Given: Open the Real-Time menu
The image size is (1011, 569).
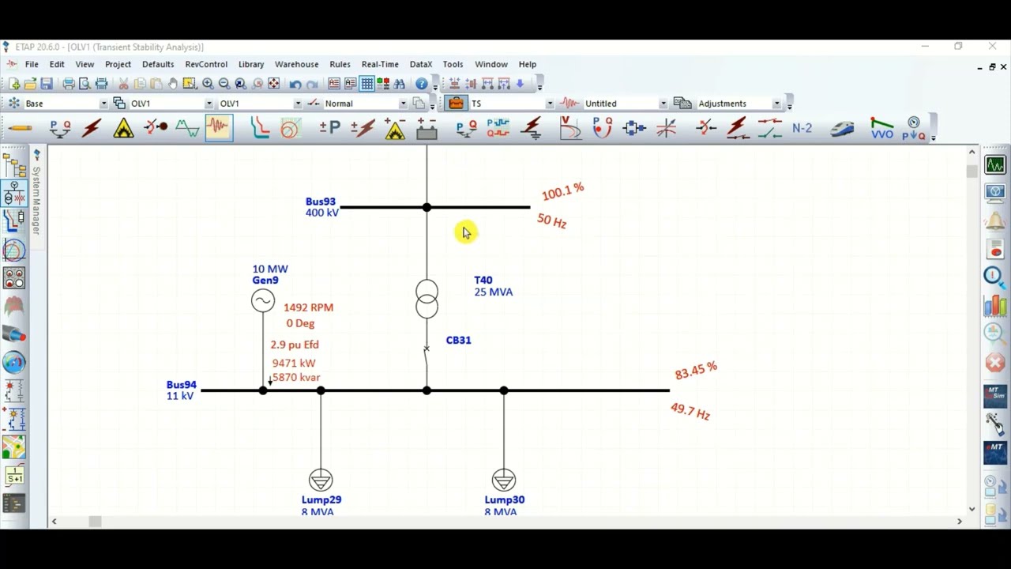Looking at the screenshot, I should 380,64.
